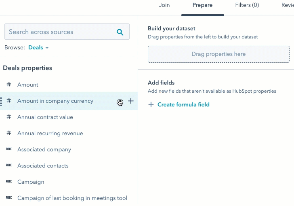The height and width of the screenshot is (206, 294).
Task: Click the plus icon beside Amount in company currency
Action: click(x=131, y=101)
